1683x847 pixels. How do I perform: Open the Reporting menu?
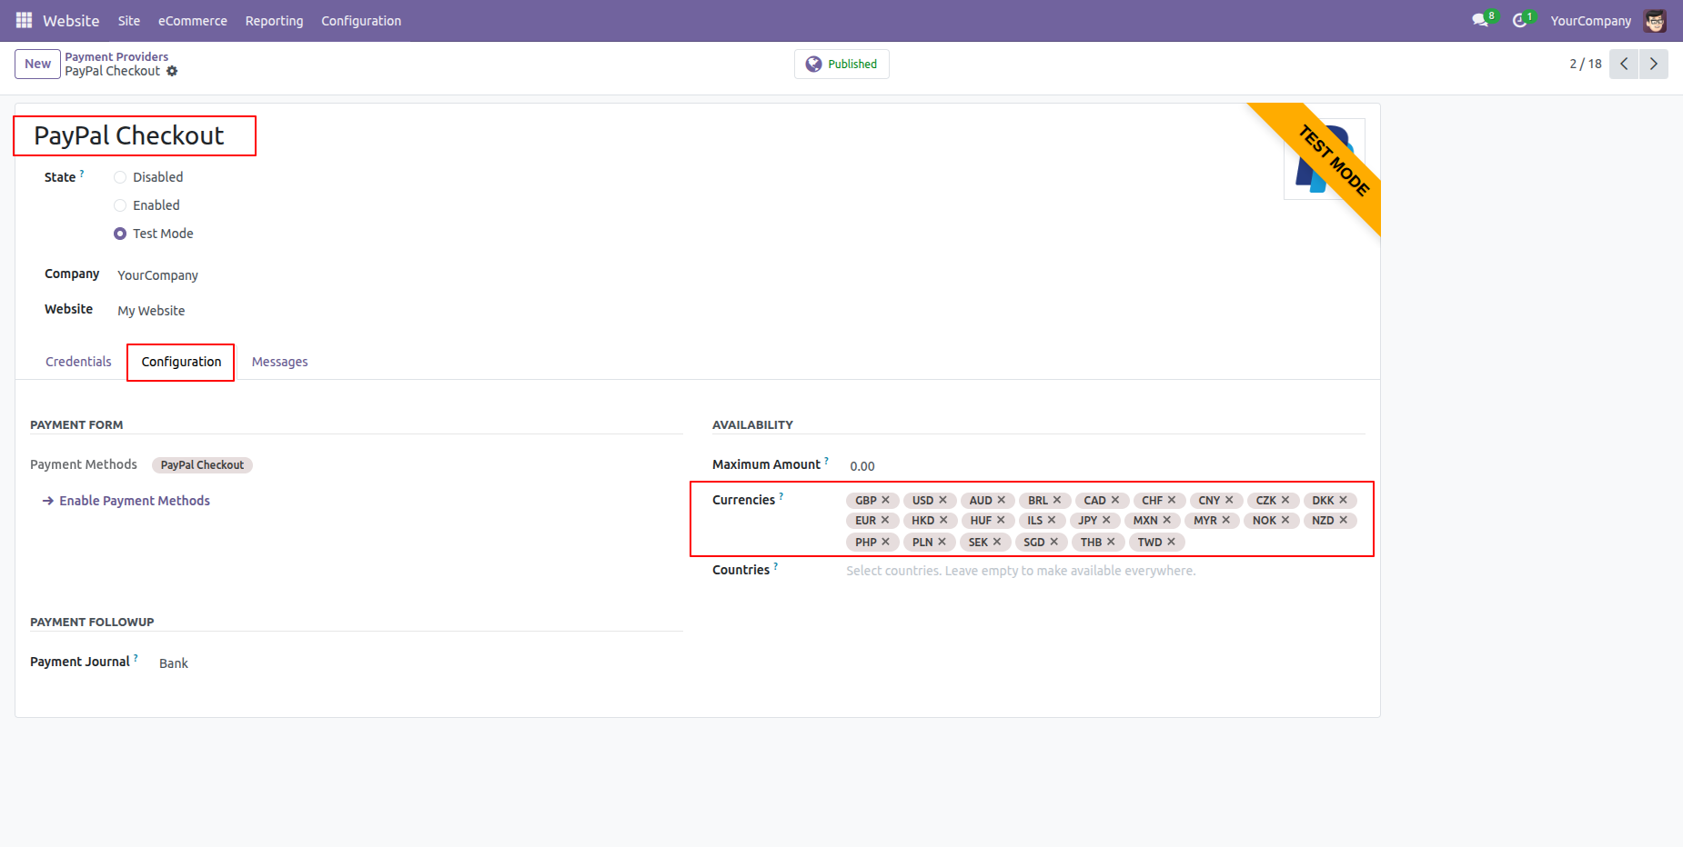tap(274, 20)
